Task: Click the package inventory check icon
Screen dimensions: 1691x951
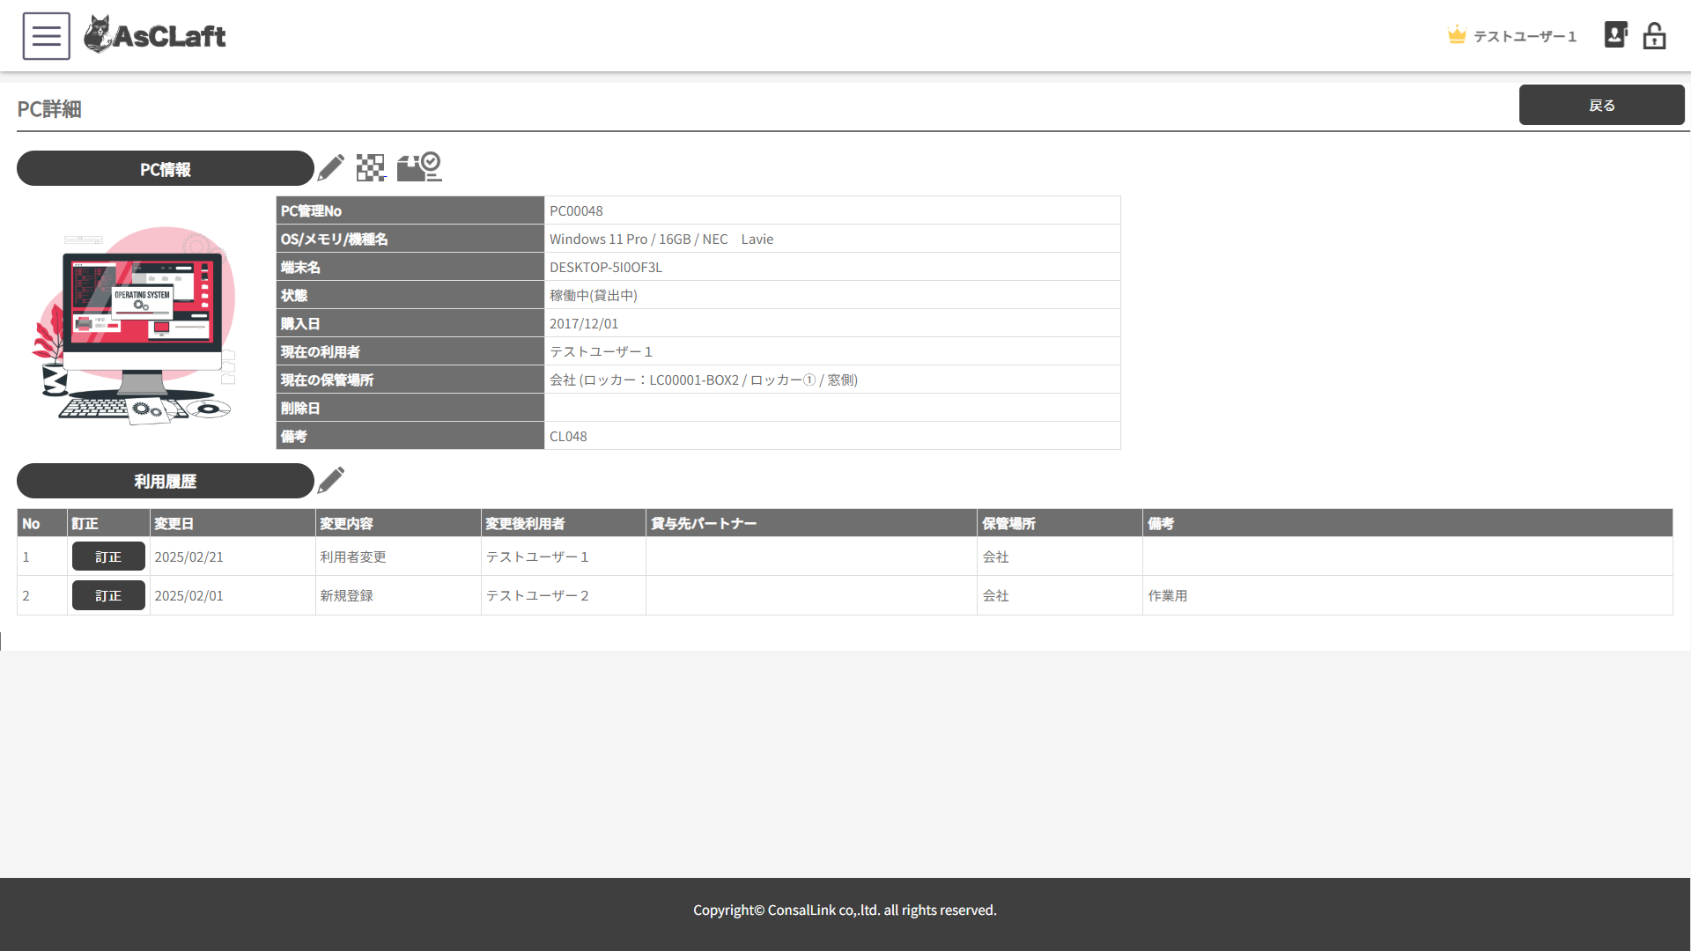Action: 419,166
